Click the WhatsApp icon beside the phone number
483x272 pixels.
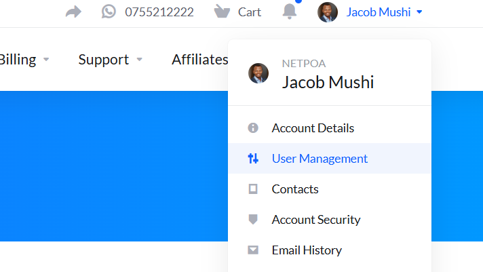coord(109,12)
